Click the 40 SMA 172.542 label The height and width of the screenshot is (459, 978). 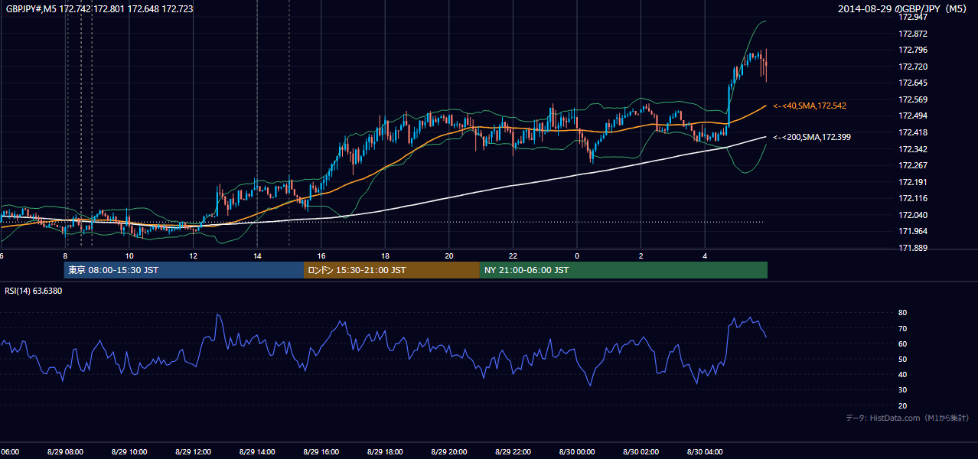810,106
